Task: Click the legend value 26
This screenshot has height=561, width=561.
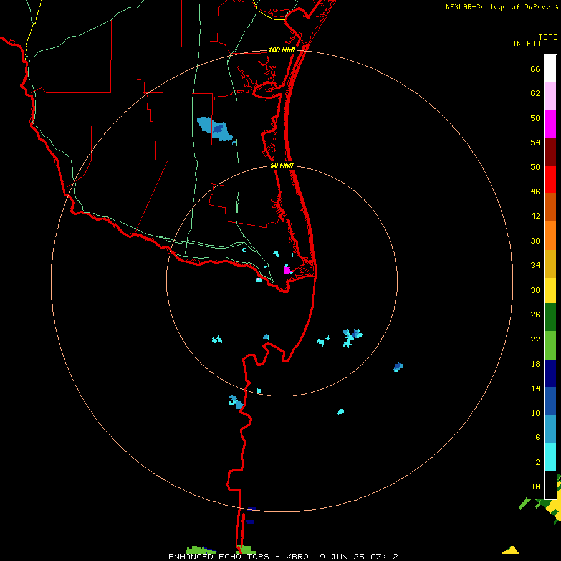Action: [x=535, y=315]
